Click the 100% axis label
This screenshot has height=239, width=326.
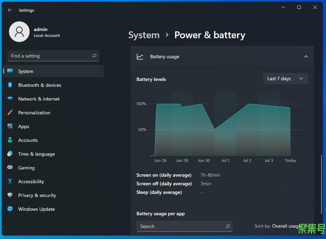point(141,104)
